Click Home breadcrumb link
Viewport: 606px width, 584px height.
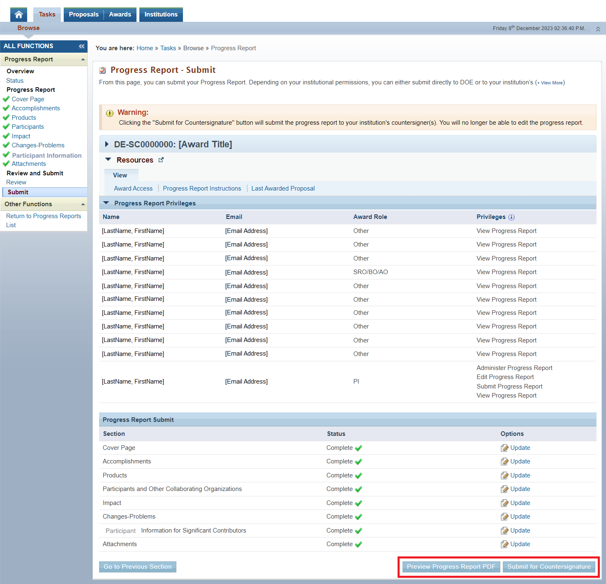tap(145, 48)
